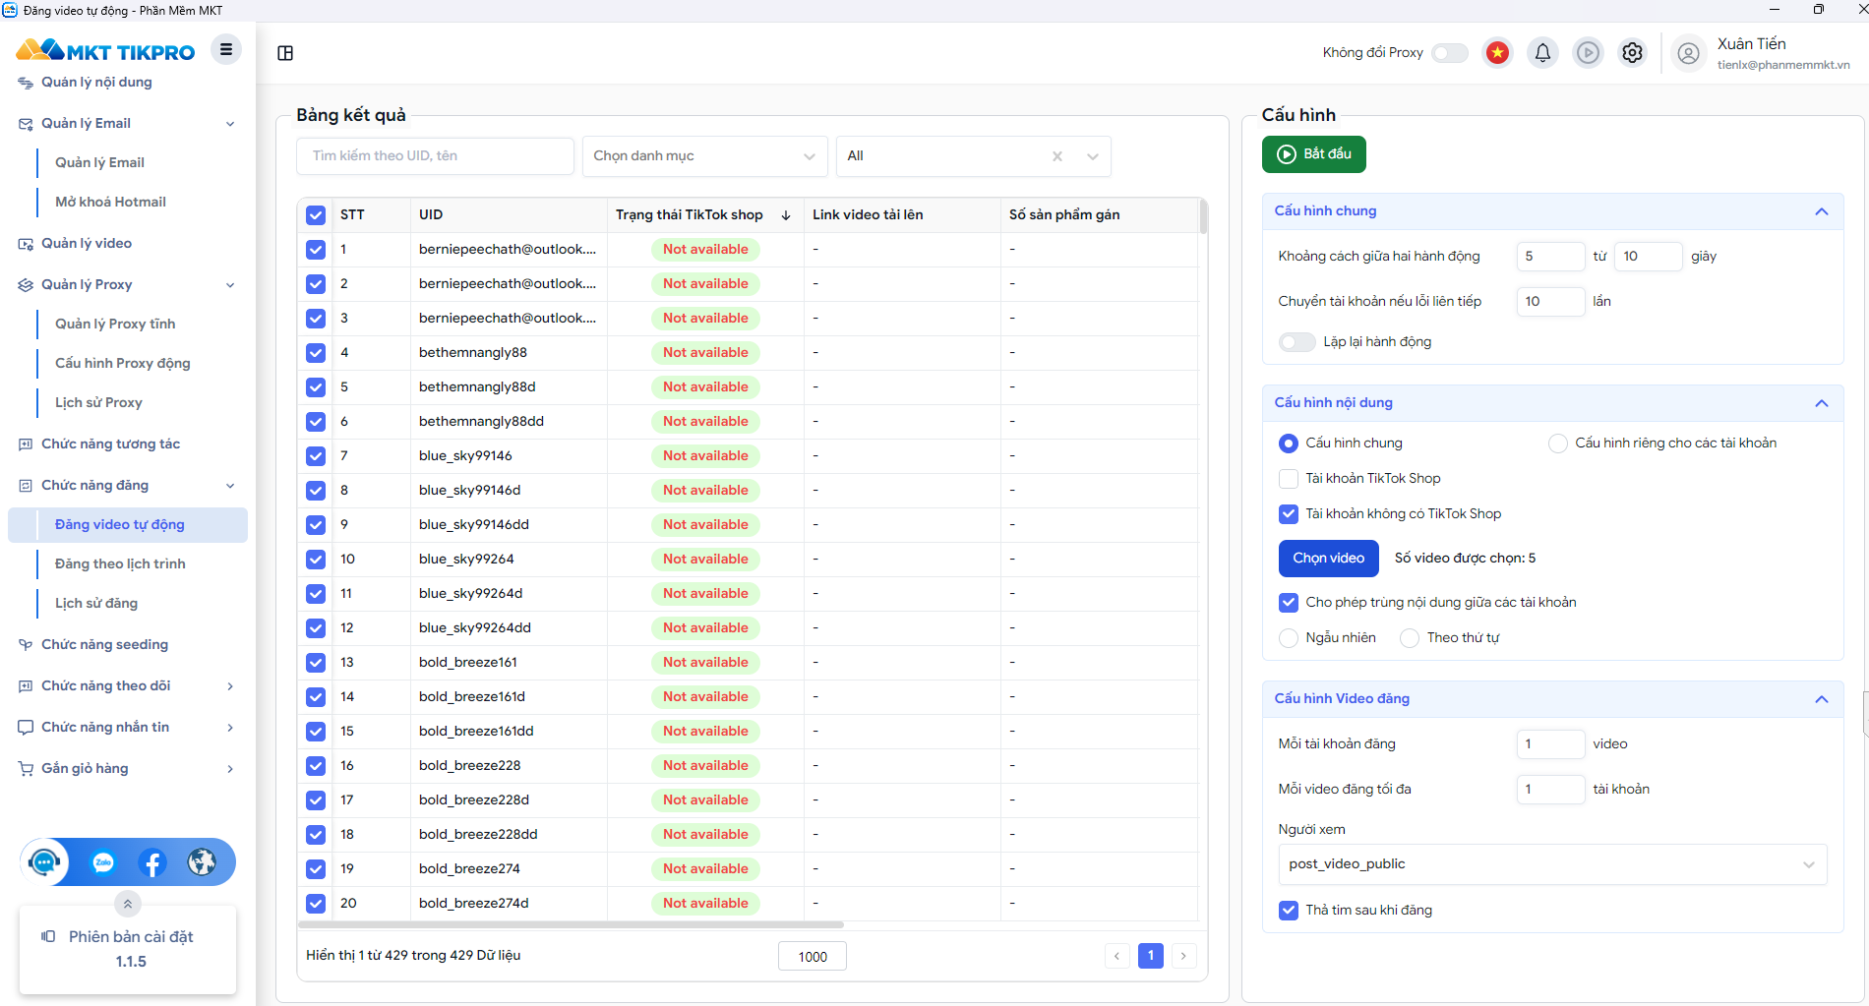This screenshot has width=1869, height=1006.
Task: Collapse the Cấu hình nội dung section
Action: 1822,403
